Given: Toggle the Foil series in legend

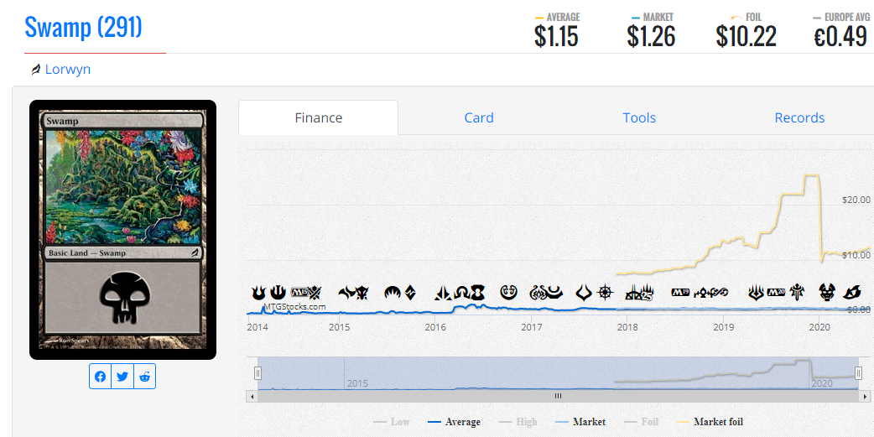Looking at the screenshot, I should (x=642, y=422).
